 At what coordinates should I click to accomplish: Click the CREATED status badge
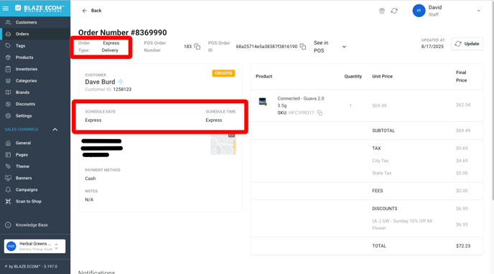pyautogui.click(x=223, y=73)
